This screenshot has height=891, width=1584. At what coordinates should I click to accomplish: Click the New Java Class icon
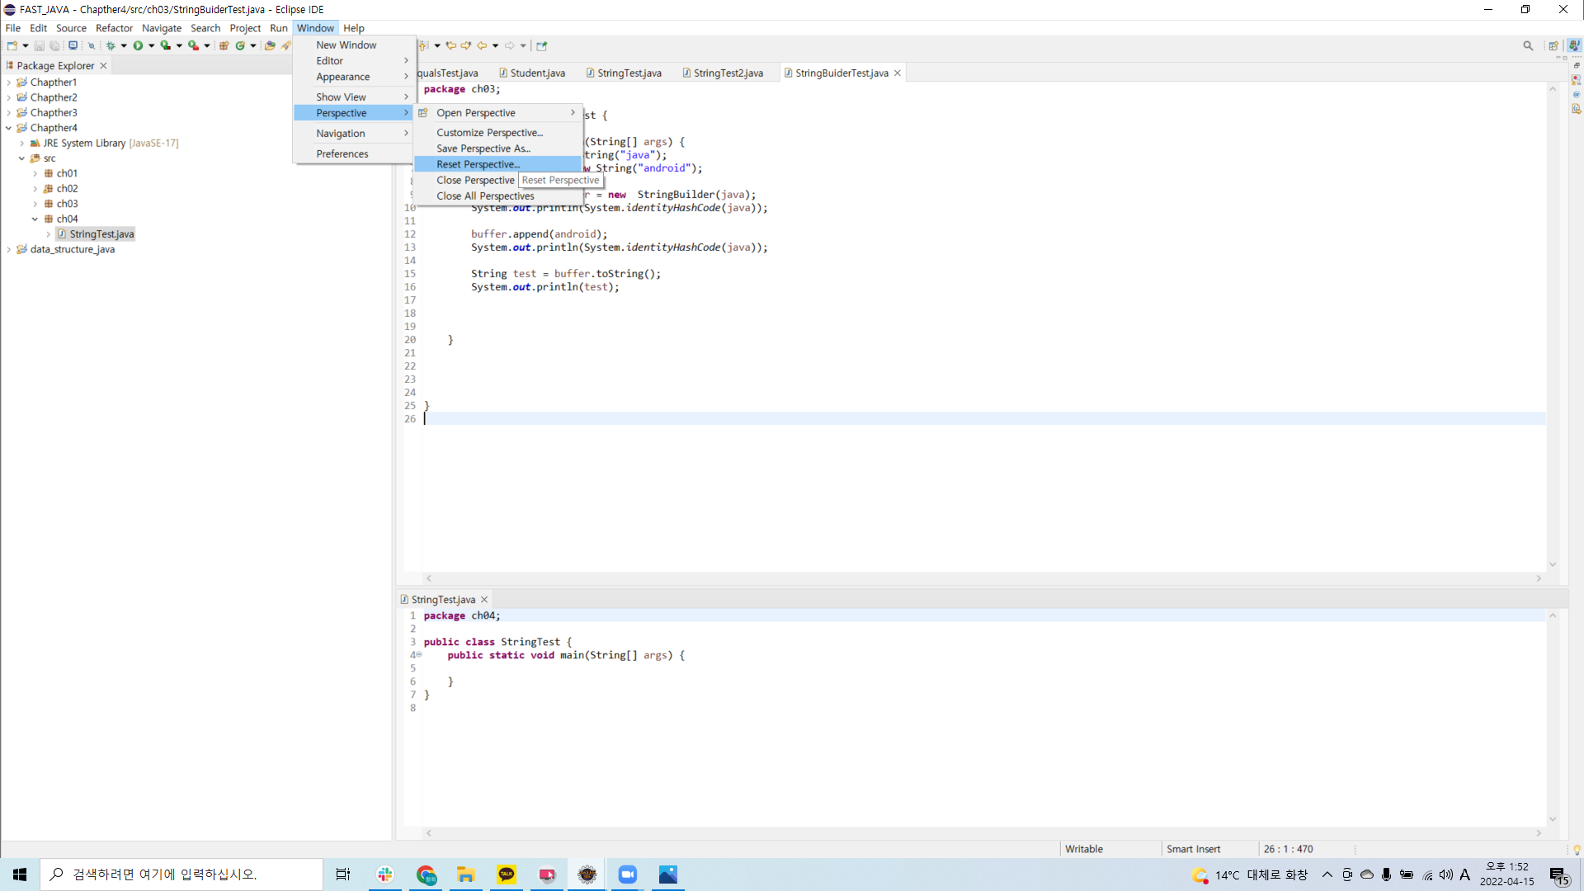240,46
